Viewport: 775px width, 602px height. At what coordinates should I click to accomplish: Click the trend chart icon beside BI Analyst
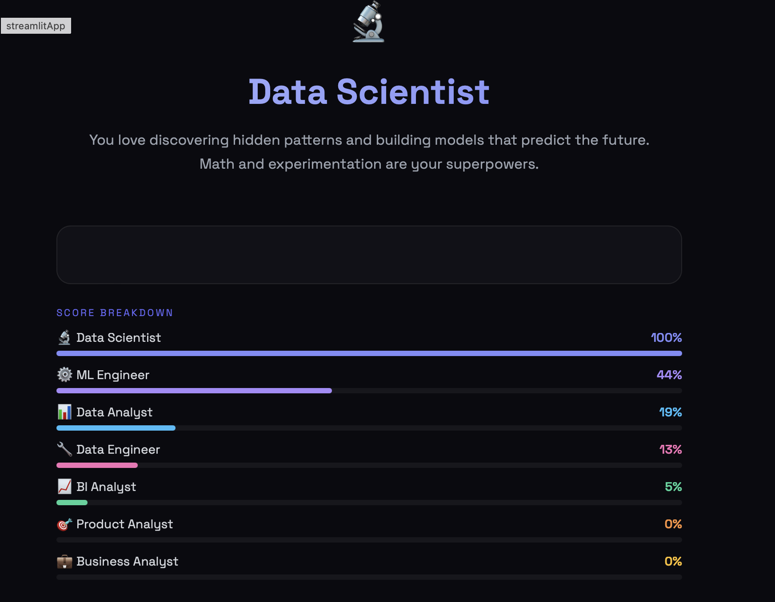click(64, 487)
